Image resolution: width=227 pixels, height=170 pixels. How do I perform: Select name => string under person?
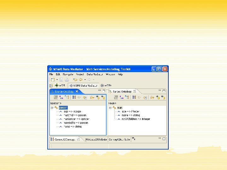point(73,127)
